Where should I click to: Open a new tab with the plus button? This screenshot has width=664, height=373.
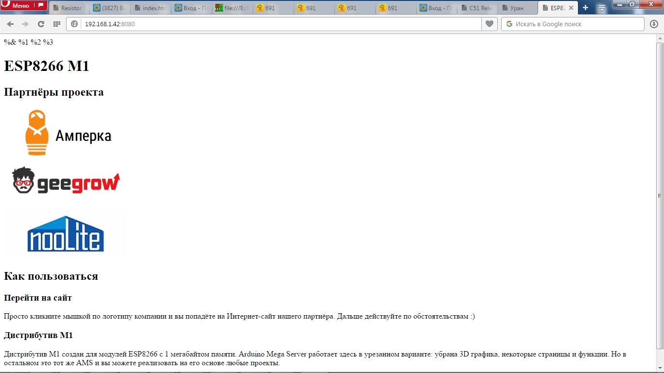pos(585,8)
